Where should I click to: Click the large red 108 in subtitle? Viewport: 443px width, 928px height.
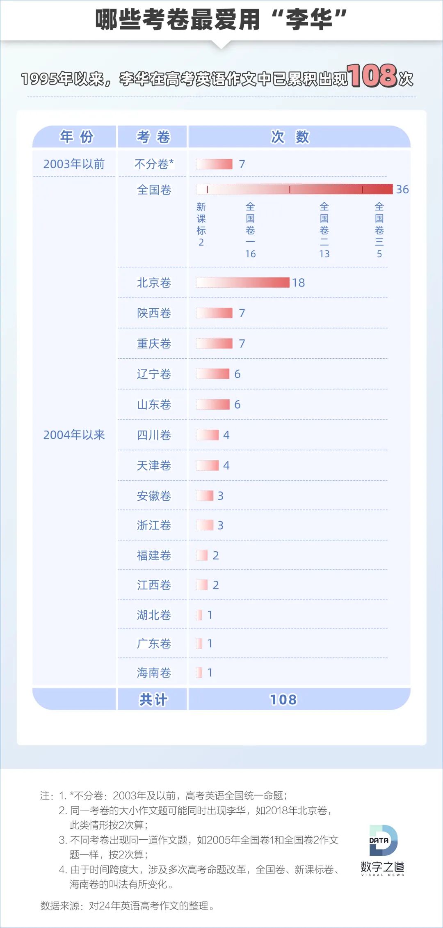point(372,76)
